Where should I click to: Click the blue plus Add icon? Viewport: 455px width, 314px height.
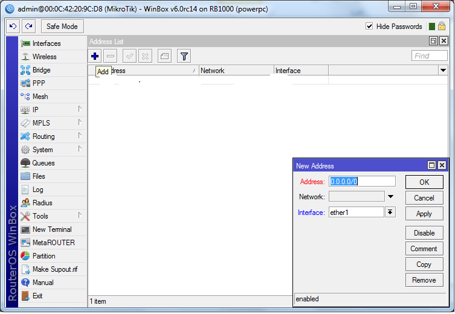pos(95,56)
